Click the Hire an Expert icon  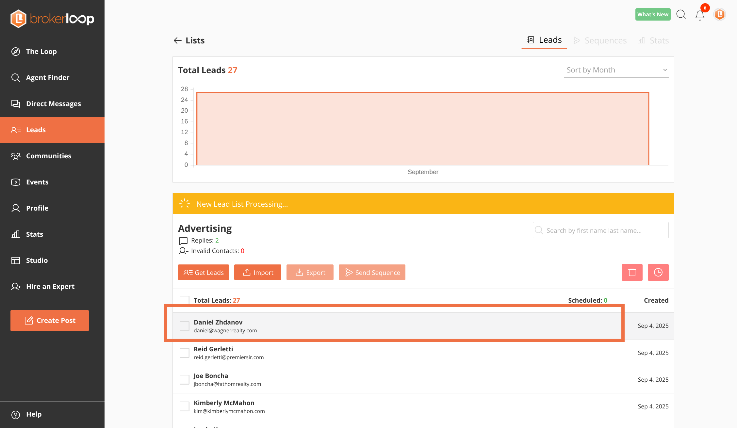pyautogui.click(x=16, y=287)
